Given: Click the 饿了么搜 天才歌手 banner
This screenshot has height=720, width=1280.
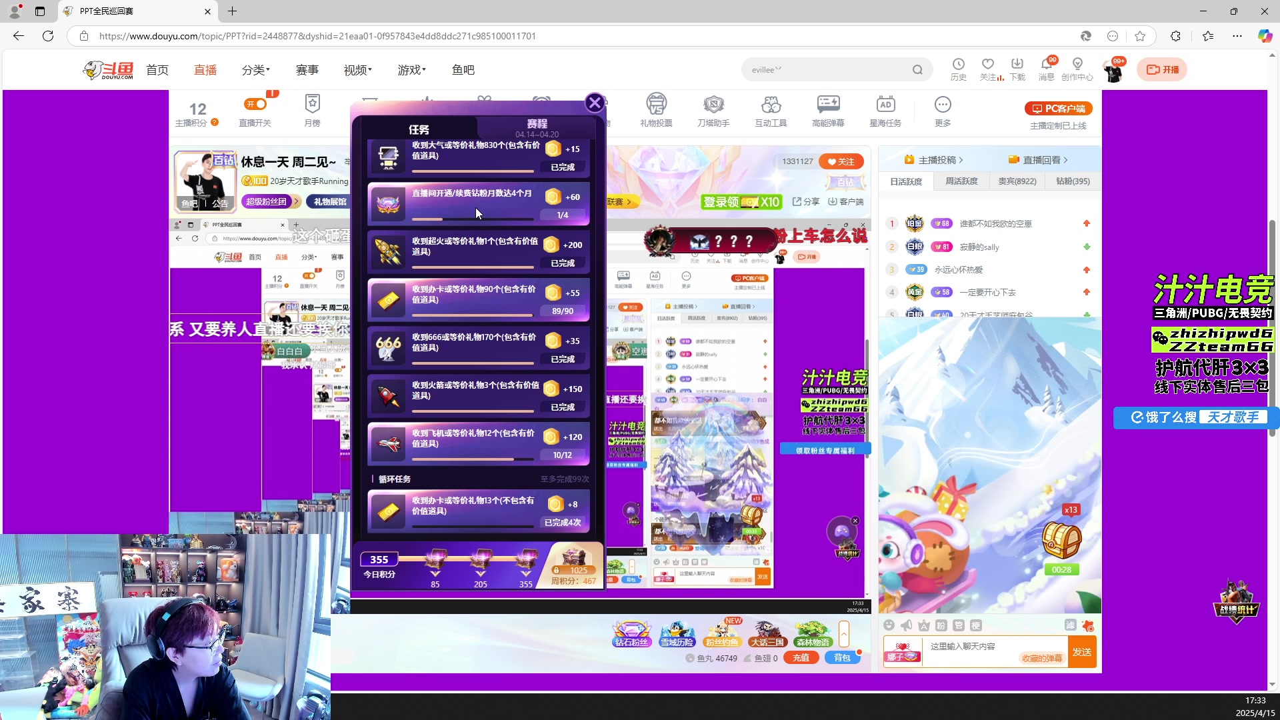Looking at the screenshot, I should pos(1196,417).
